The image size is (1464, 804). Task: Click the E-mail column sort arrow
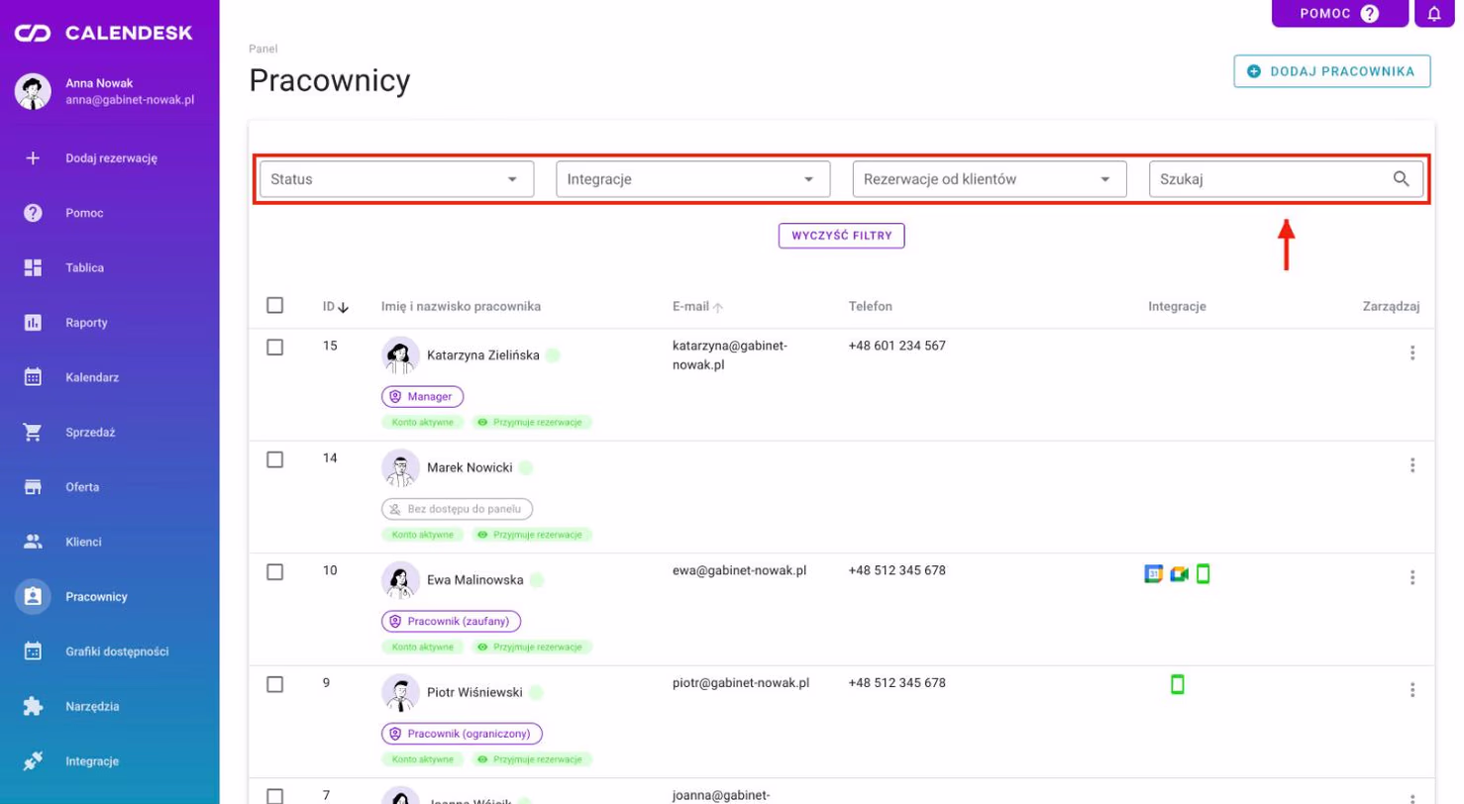pyautogui.click(x=718, y=308)
